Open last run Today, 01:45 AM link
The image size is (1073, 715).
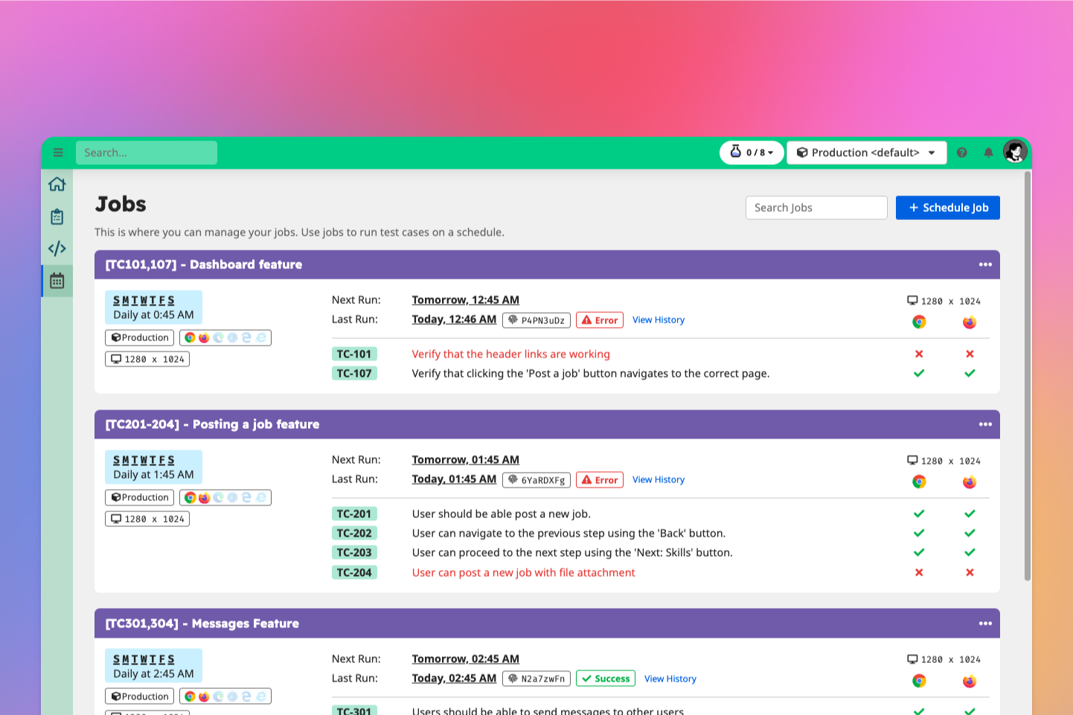pyautogui.click(x=454, y=479)
